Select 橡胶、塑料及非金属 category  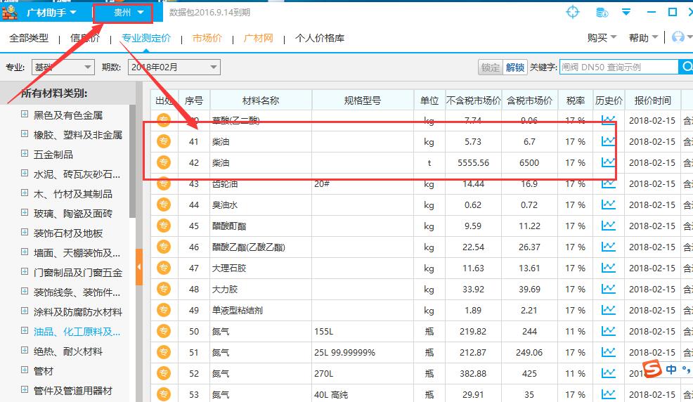[x=78, y=135]
